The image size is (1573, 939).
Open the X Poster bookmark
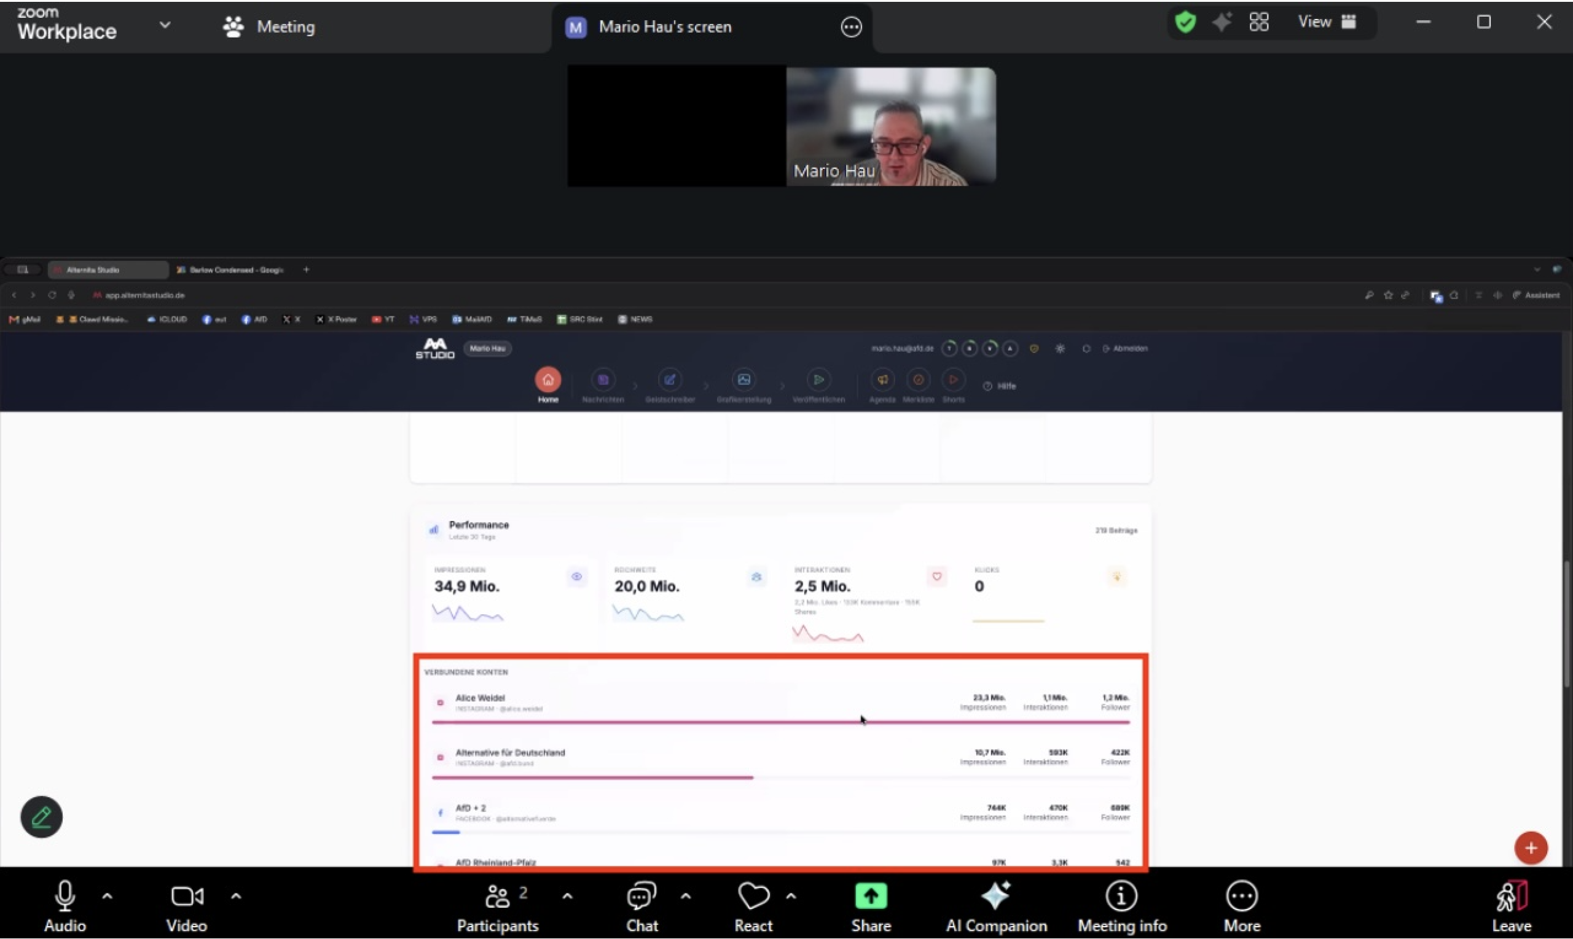337,319
